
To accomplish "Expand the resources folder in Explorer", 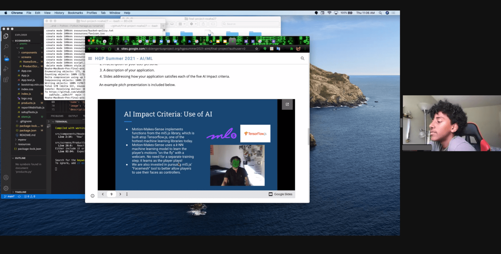I will tap(24, 144).
